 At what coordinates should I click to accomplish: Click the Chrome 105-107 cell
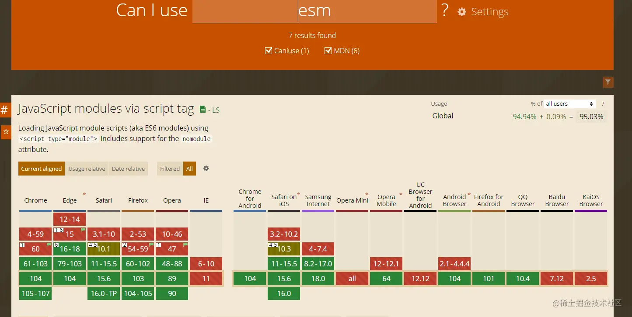35,293
